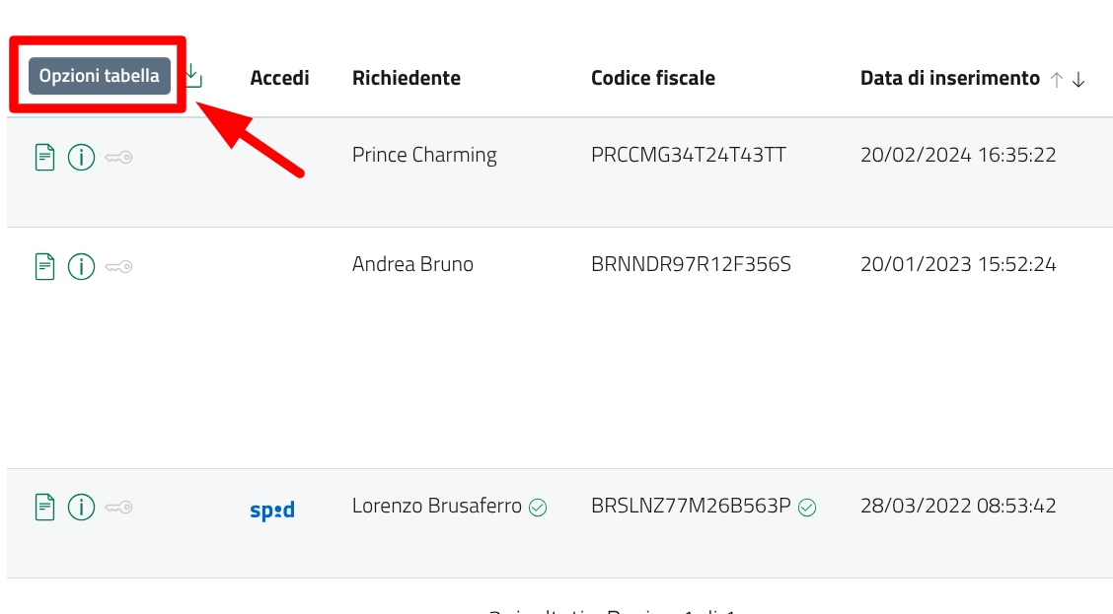Click verified checkmark next to Lorenzo Brusaferro
Screen dimensions: 1113x614
pos(538,508)
